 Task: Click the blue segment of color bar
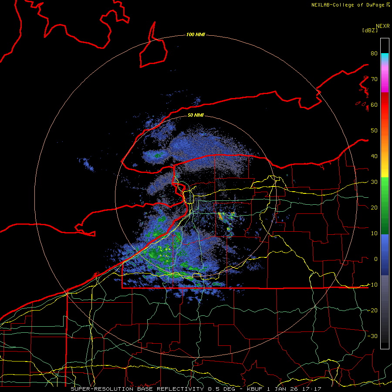[x=385, y=254]
